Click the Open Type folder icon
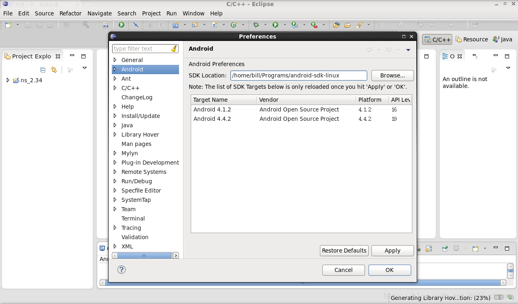518x304 pixels. click(x=337, y=25)
